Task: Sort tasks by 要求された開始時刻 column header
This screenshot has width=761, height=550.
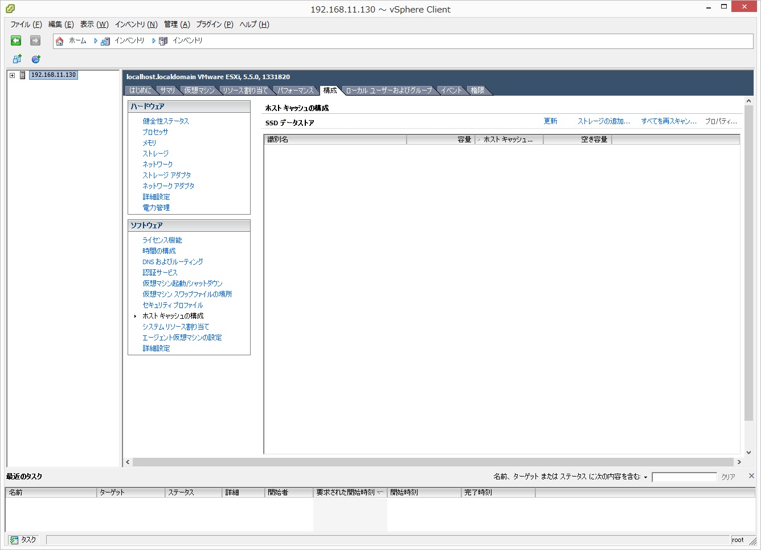Action: 350,492
